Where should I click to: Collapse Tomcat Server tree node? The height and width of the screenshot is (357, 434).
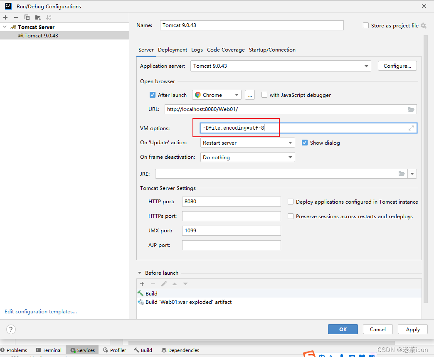pyautogui.click(x=5, y=27)
